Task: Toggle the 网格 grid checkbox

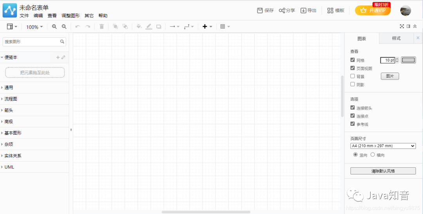Action: (x=352, y=60)
